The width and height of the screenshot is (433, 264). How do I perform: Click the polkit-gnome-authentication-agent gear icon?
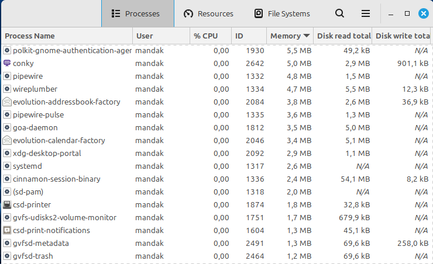(7, 50)
